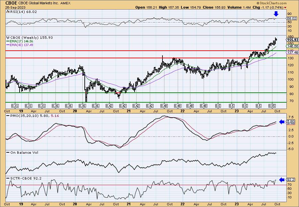This screenshot has width=299, height=207.
Task: Click the bold CBOE ticker symbol in the header
Action: click(x=11, y=3)
